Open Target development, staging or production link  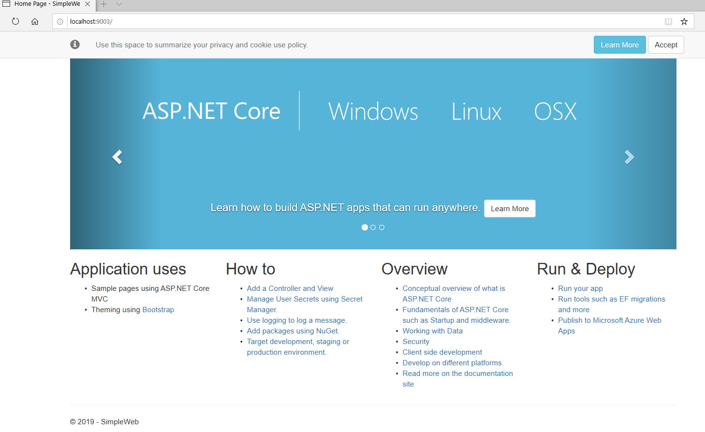pos(298,347)
